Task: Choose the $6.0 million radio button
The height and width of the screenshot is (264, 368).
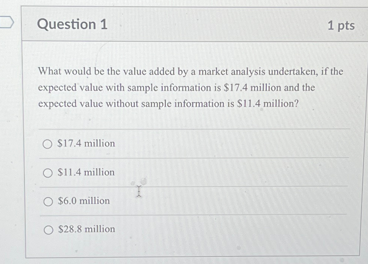Action: click(x=48, y=201)
